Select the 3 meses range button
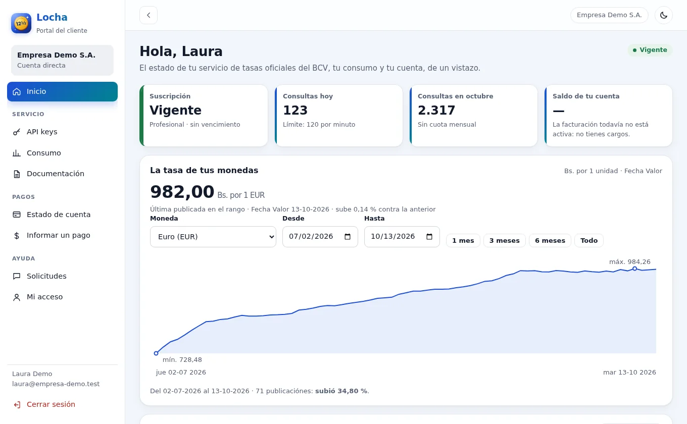This screenshot has width=687, height=424. (x=505, y=241)
